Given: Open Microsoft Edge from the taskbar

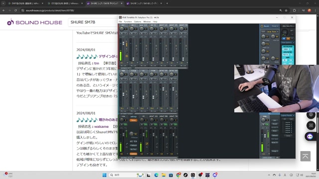Looking at the screenshot, I should point(156,175).
